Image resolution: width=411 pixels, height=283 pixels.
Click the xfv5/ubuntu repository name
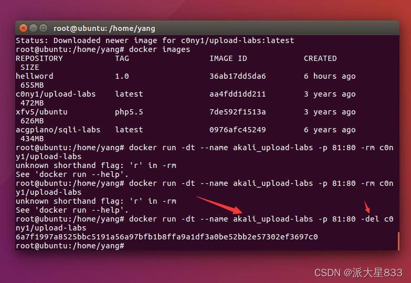(x=41, y=112)
